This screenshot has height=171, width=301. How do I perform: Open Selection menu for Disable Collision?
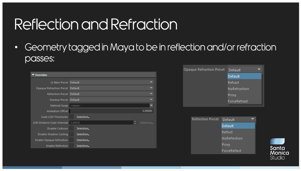click(x=83, y=128)
